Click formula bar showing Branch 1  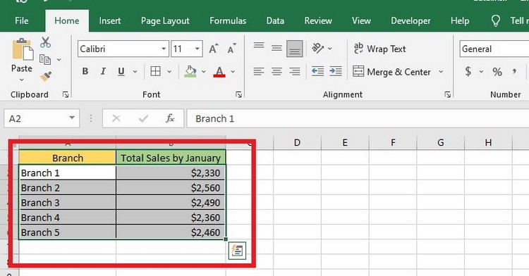(x=358, y=118)
